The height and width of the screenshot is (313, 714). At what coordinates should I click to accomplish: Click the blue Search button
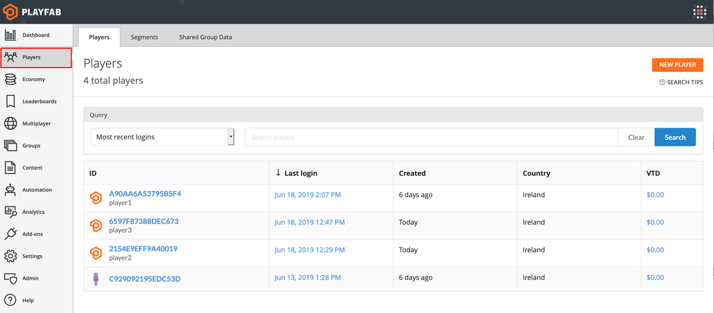675,137
